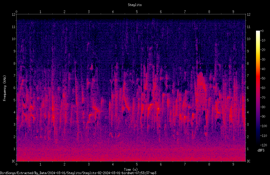Image resolution: width=270 pixels, height=175 pixels.
Task: Click the Frequency (kHz) axis label
Action: [5, 88]
